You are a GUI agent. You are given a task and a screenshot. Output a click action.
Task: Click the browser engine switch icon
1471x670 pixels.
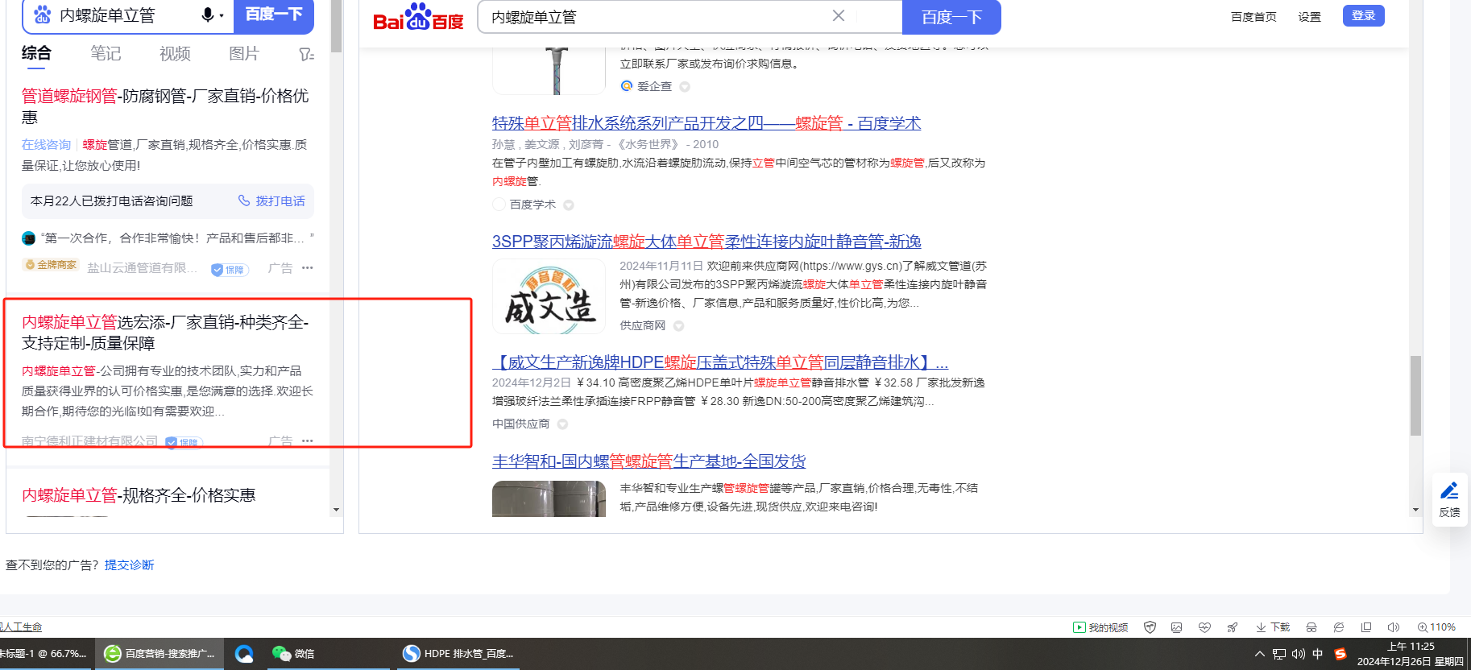point(1339,627)
